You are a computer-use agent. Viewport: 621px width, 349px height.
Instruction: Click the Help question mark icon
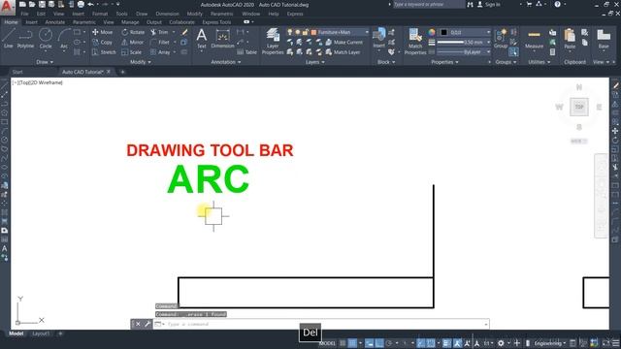558,4
